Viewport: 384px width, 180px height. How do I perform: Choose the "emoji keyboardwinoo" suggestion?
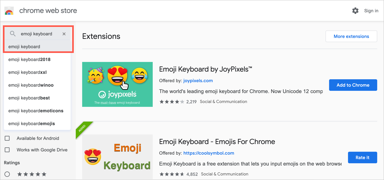coord(31,85)
